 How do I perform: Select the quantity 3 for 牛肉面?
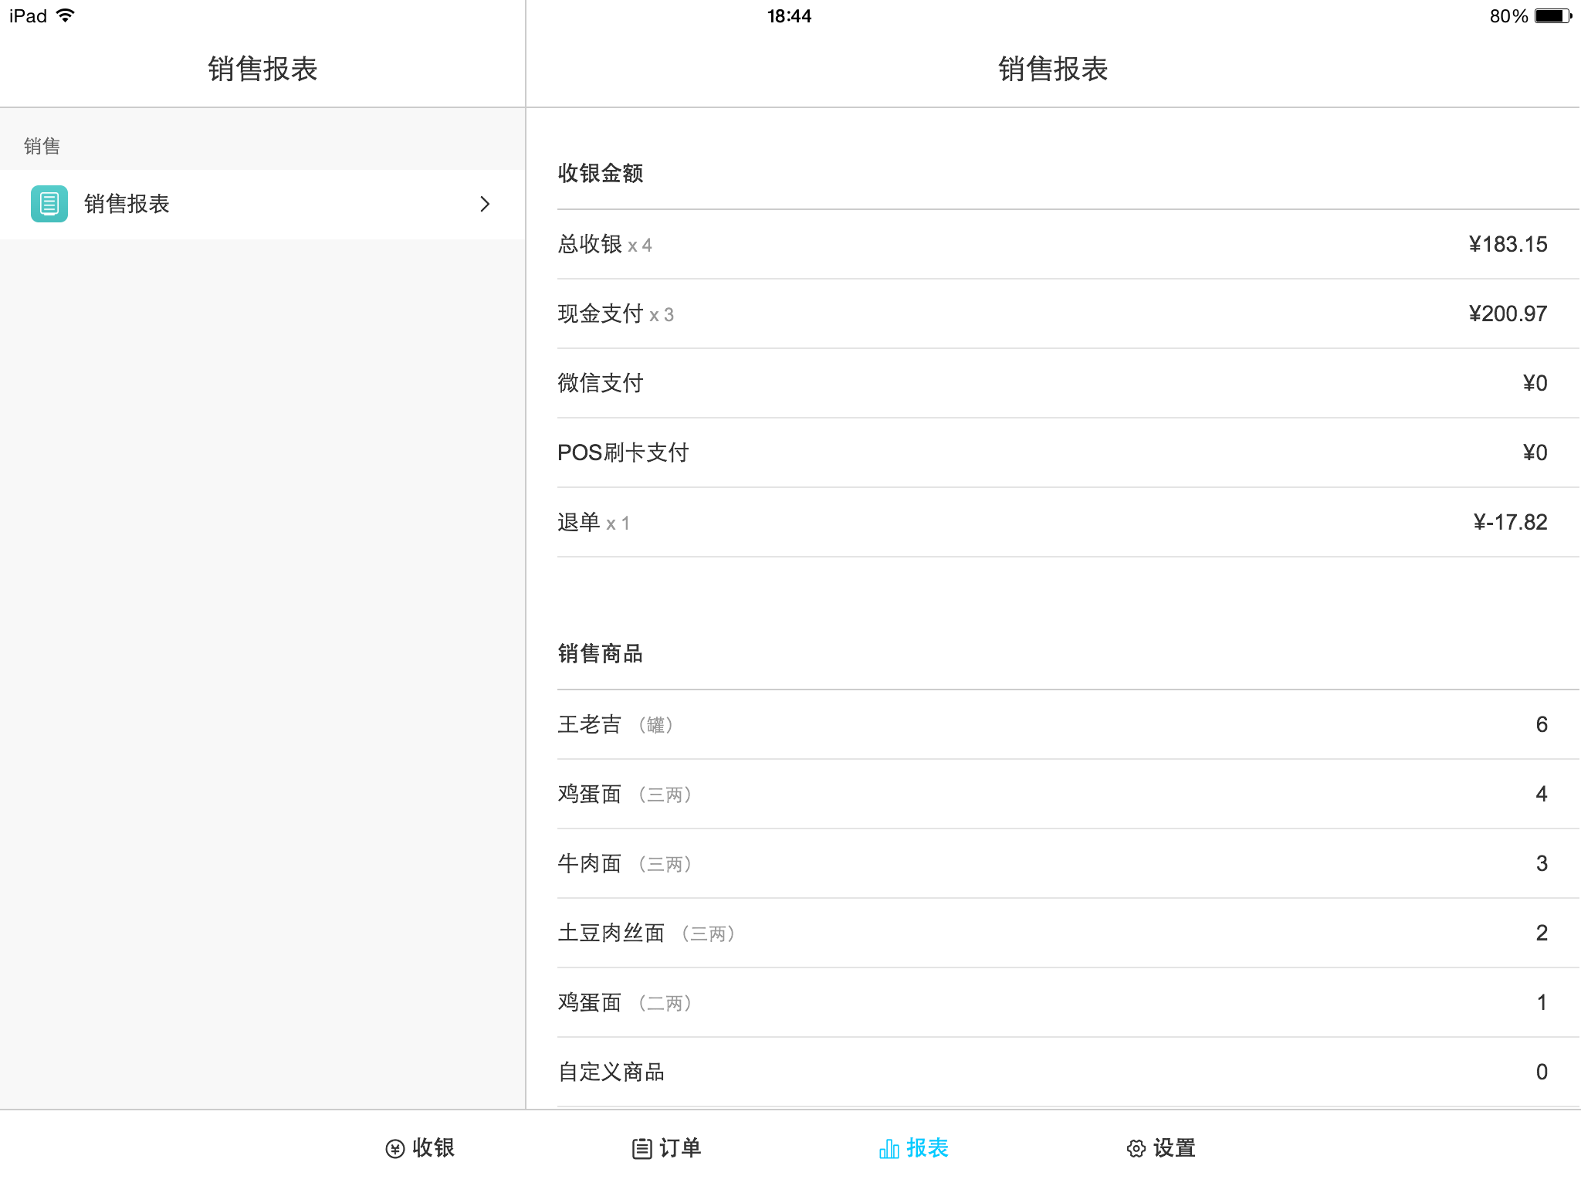click(x=1541, y=863)
